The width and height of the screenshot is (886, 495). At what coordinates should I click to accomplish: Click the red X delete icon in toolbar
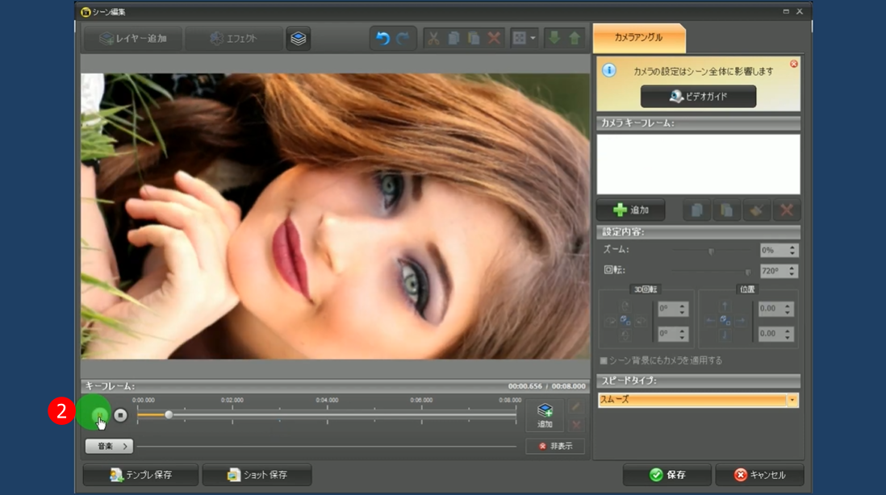pyautogui.click(x=495, y=39)
